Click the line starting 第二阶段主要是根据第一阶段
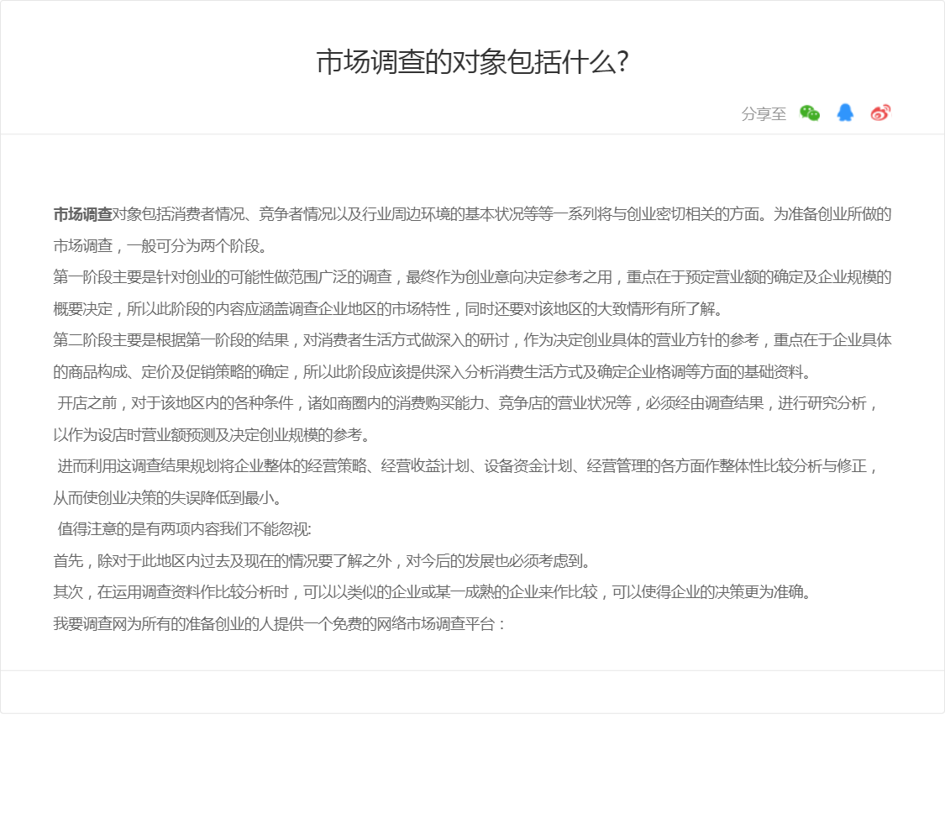This screenshot has width=945, height=840. tap(472, 340)
